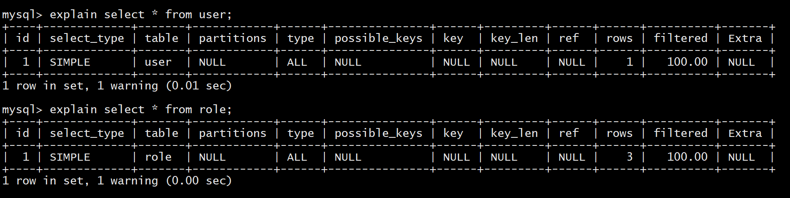Click the "(0.01 sec)" timing text
Screen dimensions: 790x198
pos(199,86)
